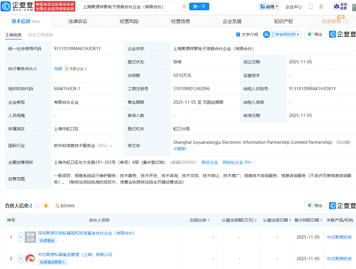Expand row 2 partner with plus button
The image size is (356, 269).
click(21, 258)
